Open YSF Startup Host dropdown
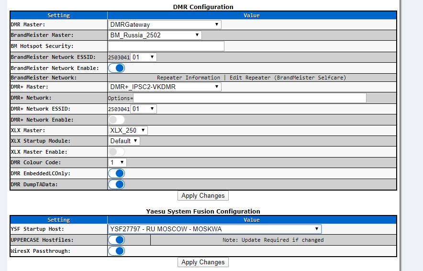 click(x=215, y=229)
